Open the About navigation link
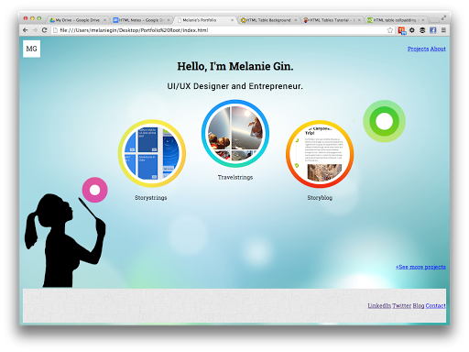This screenshot has height=352, width=469. click(438, 49)
